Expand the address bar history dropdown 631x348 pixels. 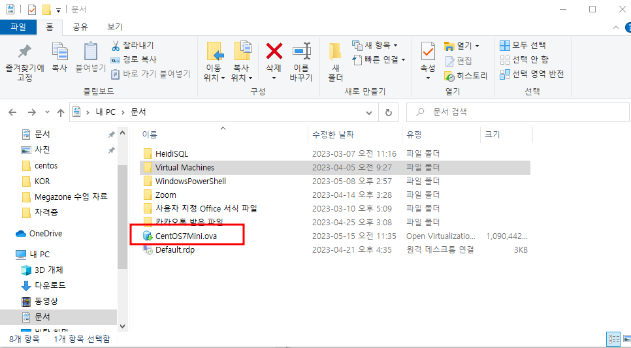tap(368, 113)
